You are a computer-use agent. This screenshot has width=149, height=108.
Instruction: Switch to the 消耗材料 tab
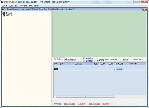pos(70,60)
